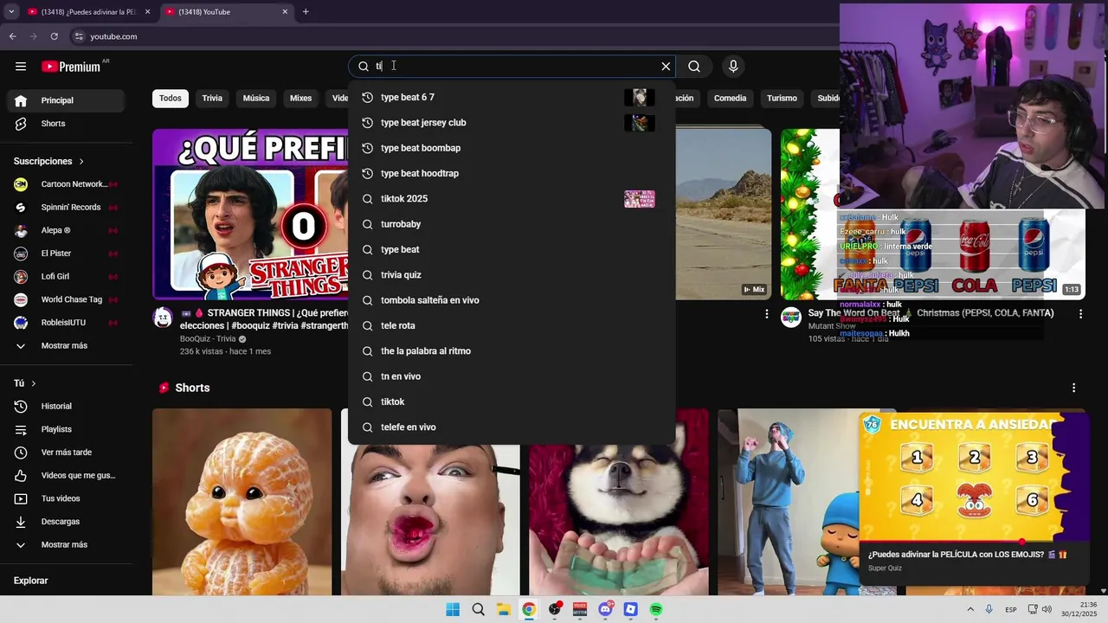Viewport: 1108px width, 623px height.
Task: Go to the YouTube Premium logo home
Action: coord(71,67)
